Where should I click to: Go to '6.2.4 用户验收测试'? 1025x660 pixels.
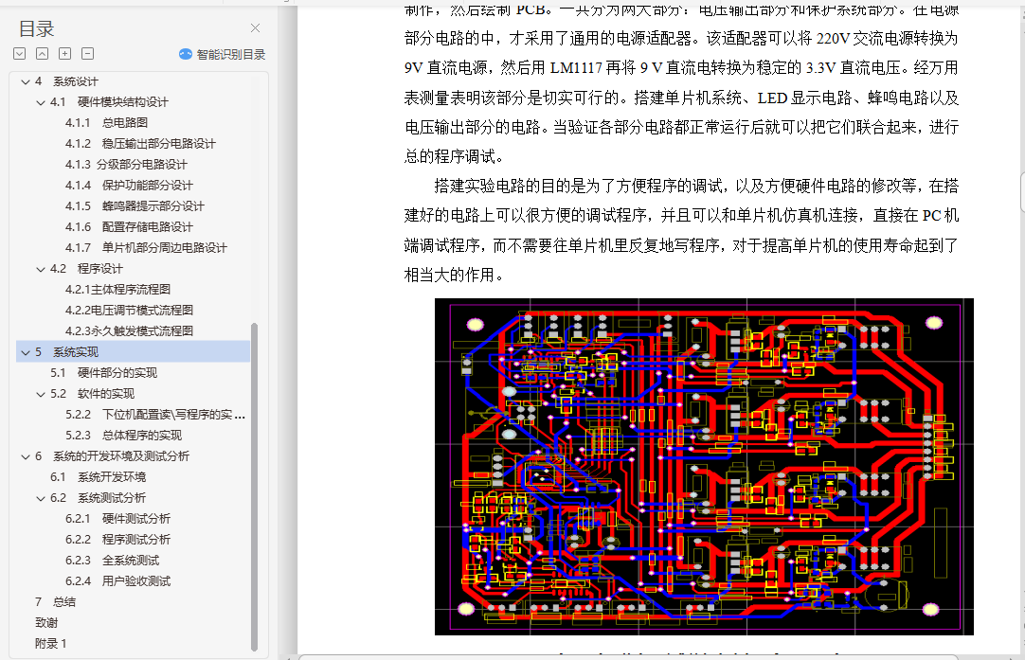(x=117, y=581)
